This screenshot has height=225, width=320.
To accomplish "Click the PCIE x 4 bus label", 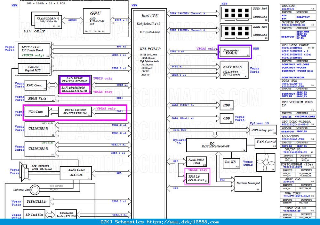I will [121, 20].
